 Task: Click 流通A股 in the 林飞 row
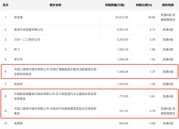click(x=168, y=49)
